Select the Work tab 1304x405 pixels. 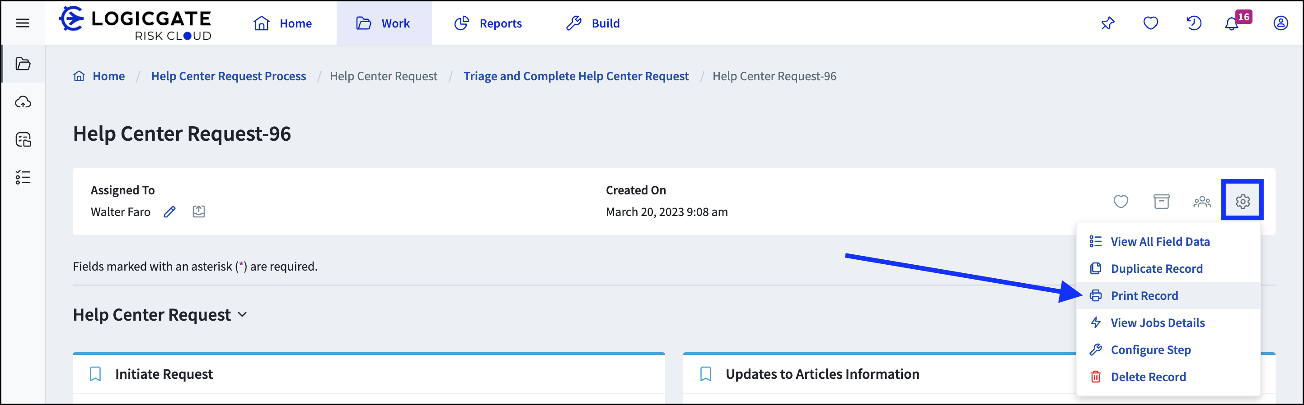coord(384,23)
